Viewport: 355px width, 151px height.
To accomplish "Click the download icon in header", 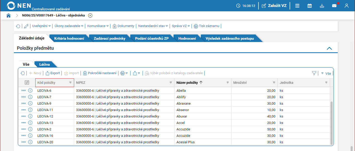I will tap(322, 6).
